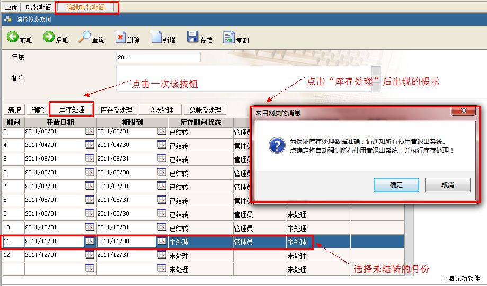487x286 pixels.
Task: Open calendar picker for end date 2011/11/30
Action: [162, 241]
